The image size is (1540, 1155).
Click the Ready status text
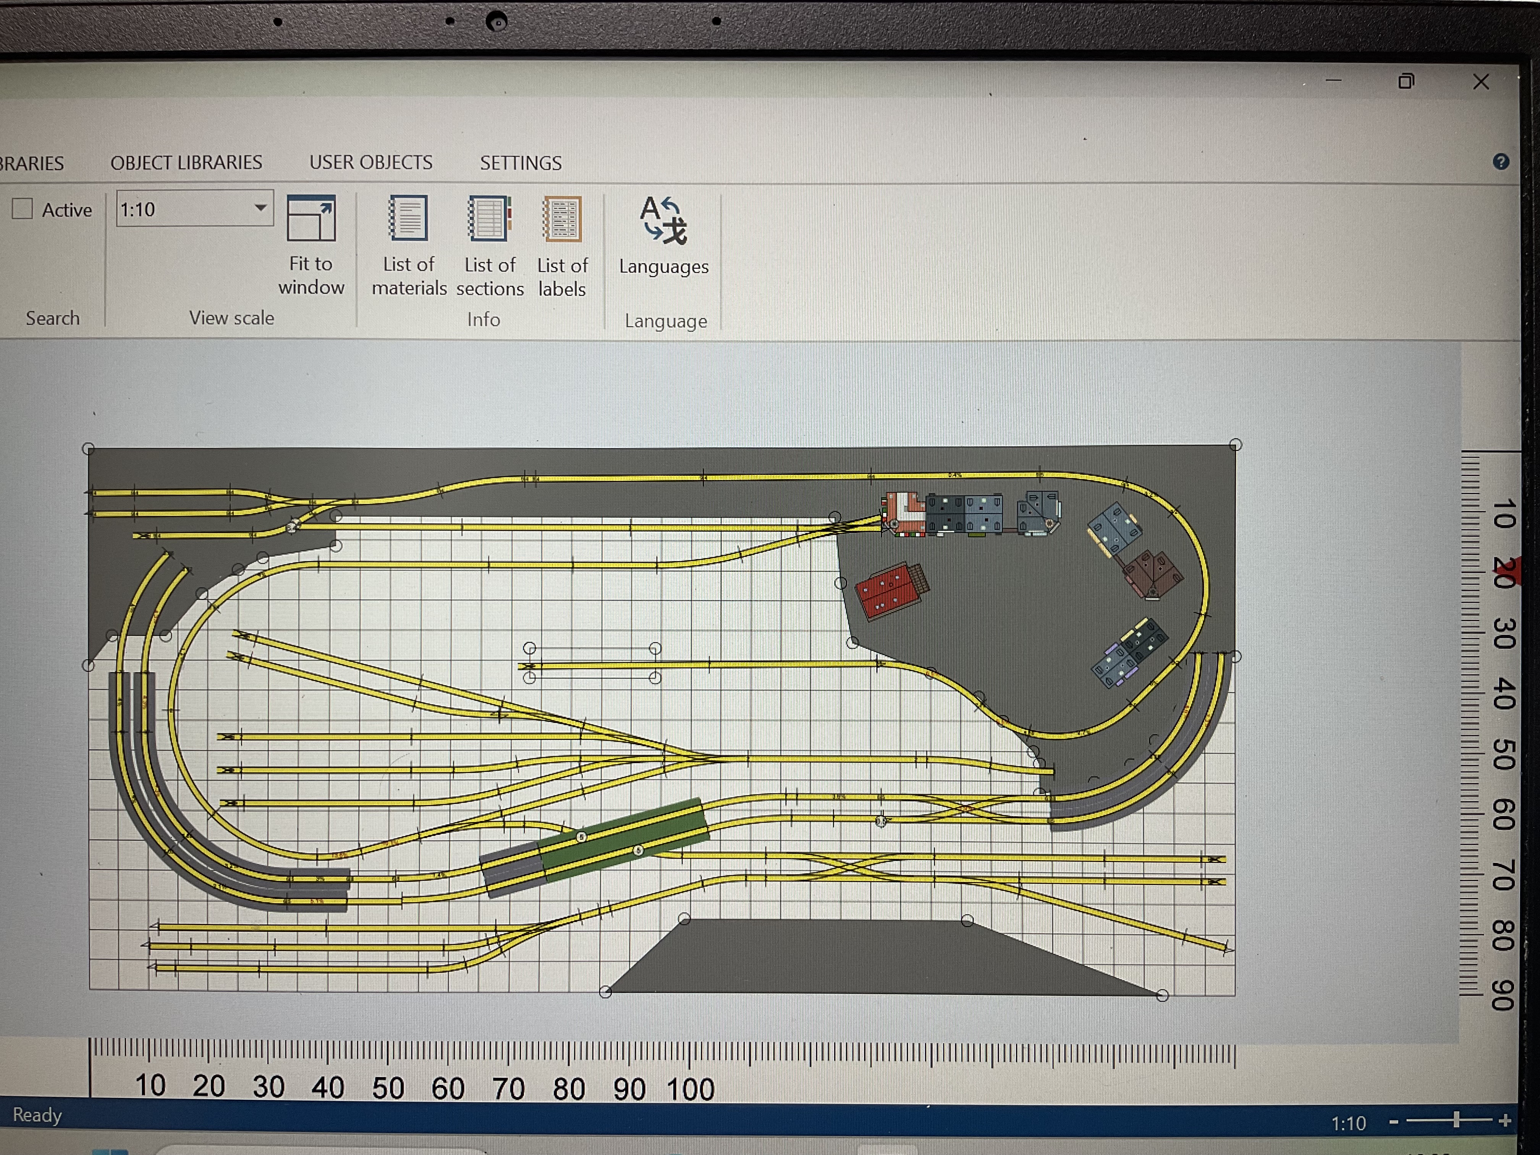37,1115
